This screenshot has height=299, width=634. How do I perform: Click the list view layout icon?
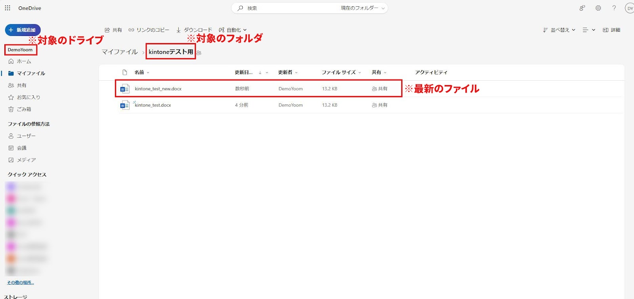click(585, 30)
